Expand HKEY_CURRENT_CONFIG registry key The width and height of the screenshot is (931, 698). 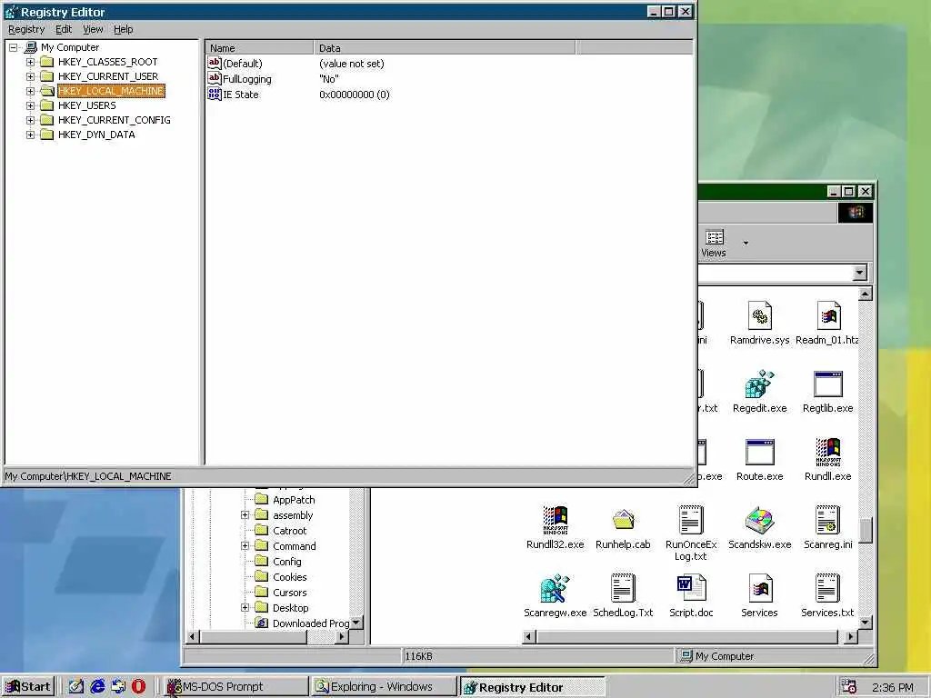point(30,120)
